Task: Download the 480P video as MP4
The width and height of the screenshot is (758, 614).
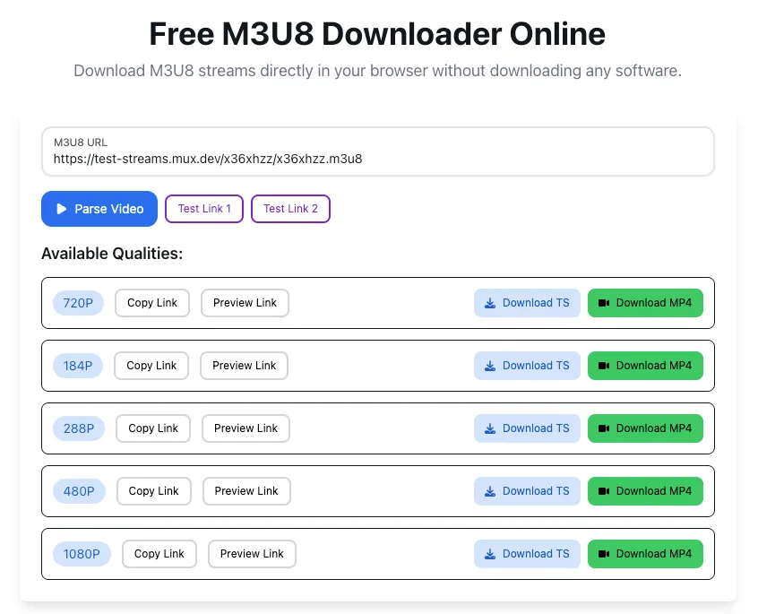Action: 645,491
